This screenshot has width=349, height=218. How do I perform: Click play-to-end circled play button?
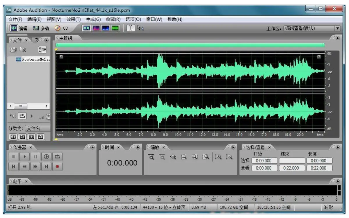pyautogui.click(x=46, y=157)
